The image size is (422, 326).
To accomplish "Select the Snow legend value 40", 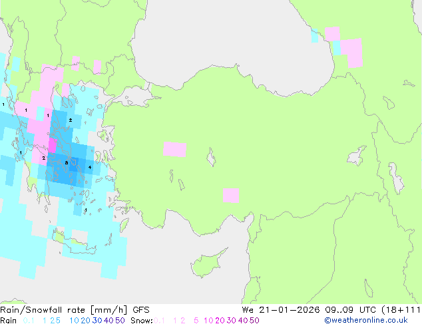I will tap(243, 321).
